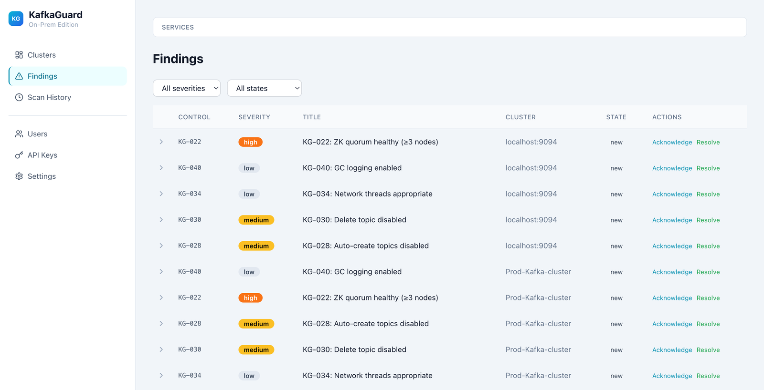Click the Services search bar
Viewport: 764px width, 390px height.
[x=449, y=27]
